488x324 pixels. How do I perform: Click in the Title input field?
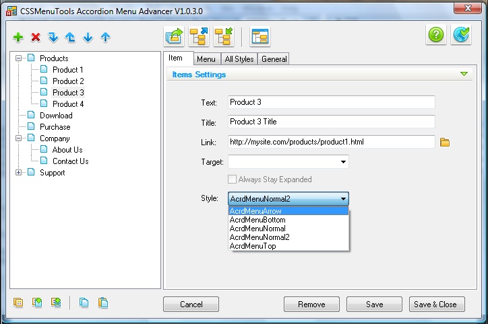click(332, 122)
